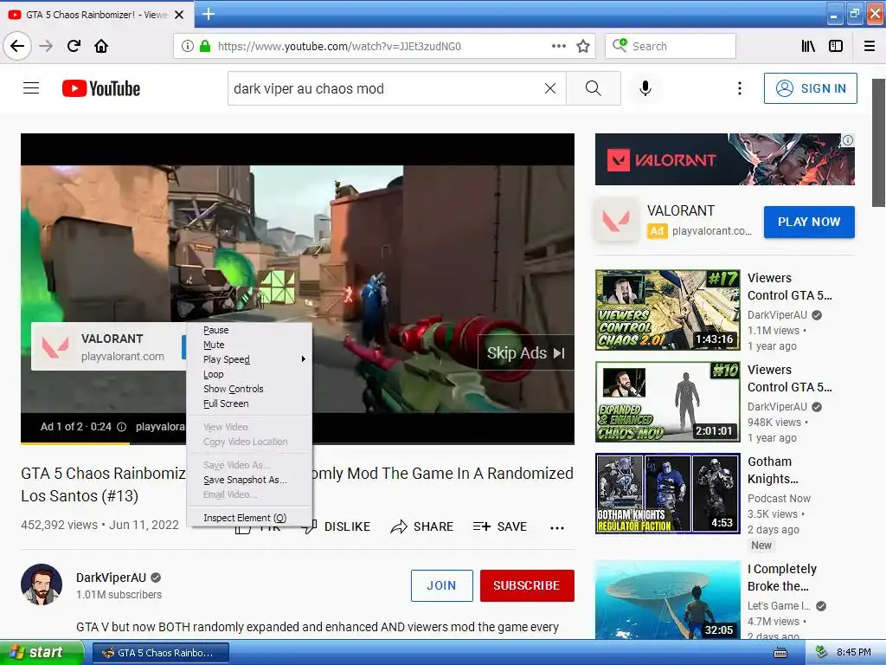Open the browser home page icon
Image resolution: width=886 pixels, height=665 pixels.
tap(101, 46)
